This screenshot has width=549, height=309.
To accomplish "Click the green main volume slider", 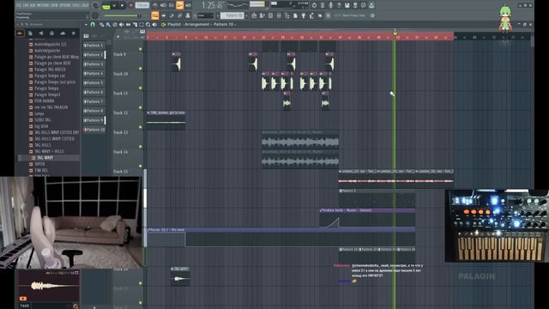I will coord(121,15).
